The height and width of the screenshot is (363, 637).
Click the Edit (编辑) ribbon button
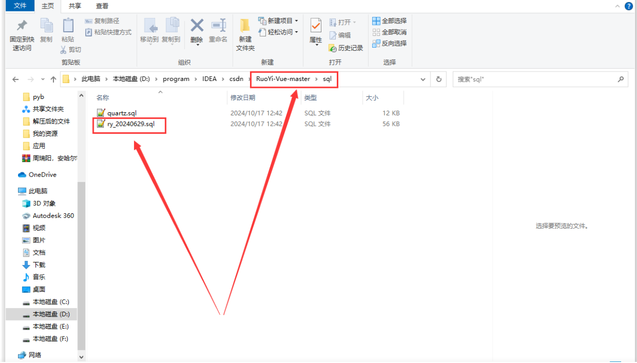pos(340,35)
